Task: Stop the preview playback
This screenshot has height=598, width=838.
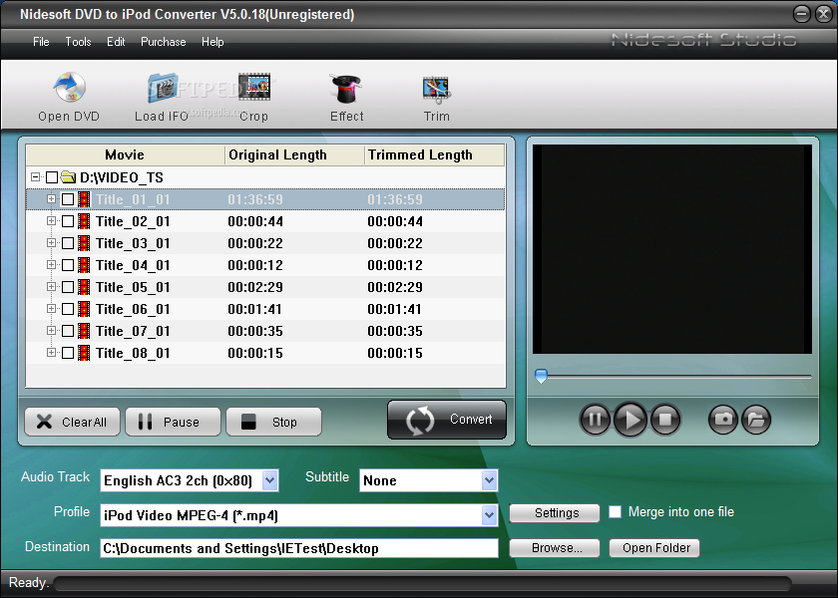Action: [665, 420]
